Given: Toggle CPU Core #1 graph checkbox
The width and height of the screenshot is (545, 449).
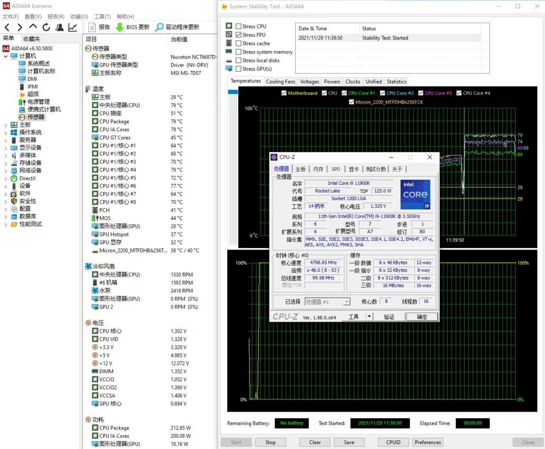Looking at the screenshot, I should (344, 93).
